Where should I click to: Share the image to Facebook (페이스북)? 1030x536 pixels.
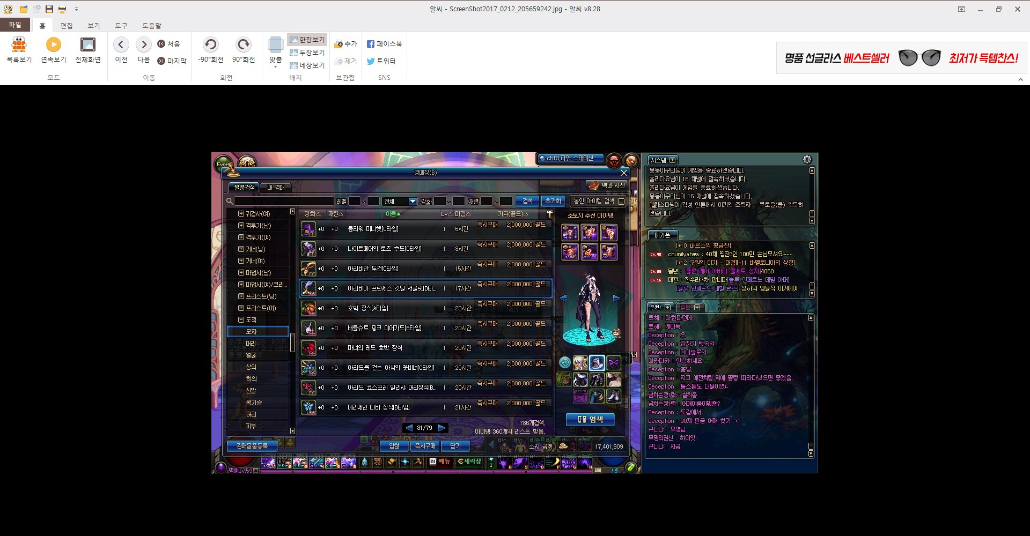point(384,44)
